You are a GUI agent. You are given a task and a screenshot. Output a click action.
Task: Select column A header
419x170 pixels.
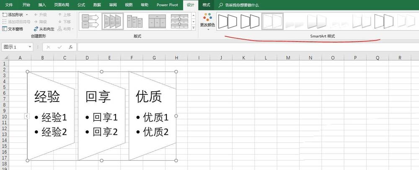(20, 58)
